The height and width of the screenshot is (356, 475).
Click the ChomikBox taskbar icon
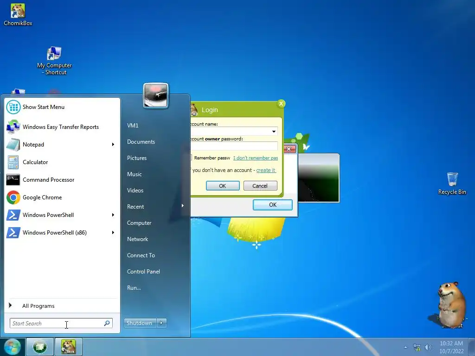click(69, 347)
